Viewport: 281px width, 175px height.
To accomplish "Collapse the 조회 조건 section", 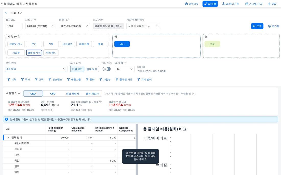I will pos(6,13).
